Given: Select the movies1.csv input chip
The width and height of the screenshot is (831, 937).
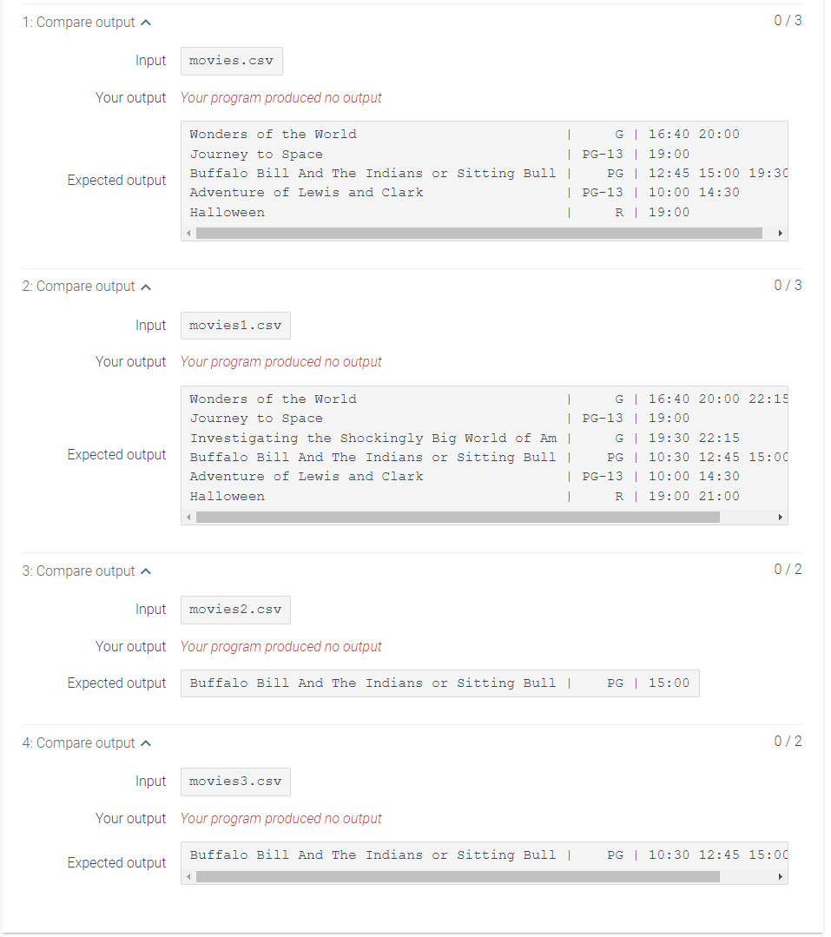Looking at the screenshot, I should point(234,325).
